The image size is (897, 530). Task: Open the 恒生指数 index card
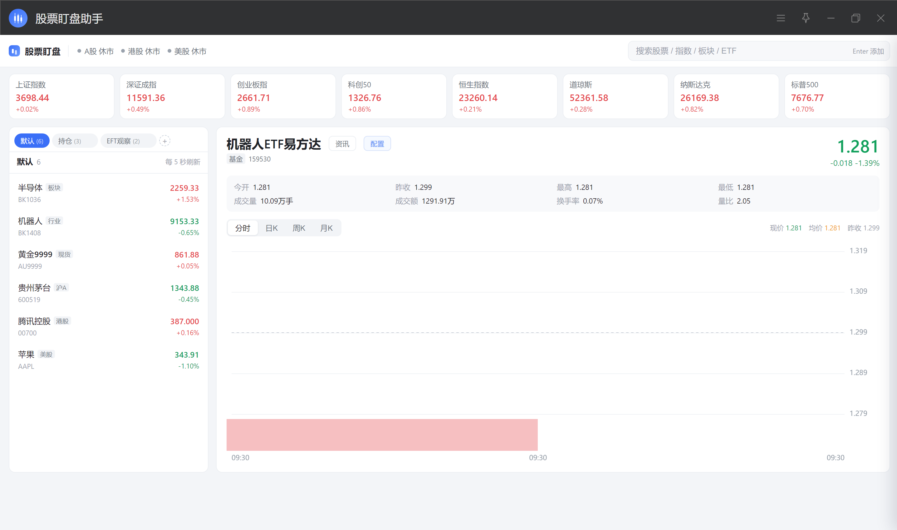505,96
